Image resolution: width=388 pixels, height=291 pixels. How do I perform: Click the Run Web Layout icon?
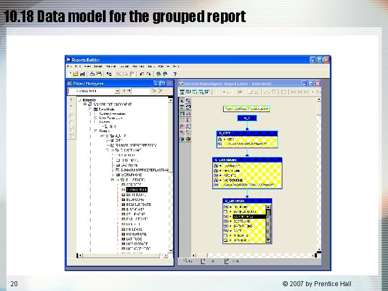tap(165, 74)
